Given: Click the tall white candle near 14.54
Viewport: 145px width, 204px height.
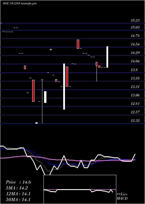Looking at the screenshot, I should pos(107,57).
